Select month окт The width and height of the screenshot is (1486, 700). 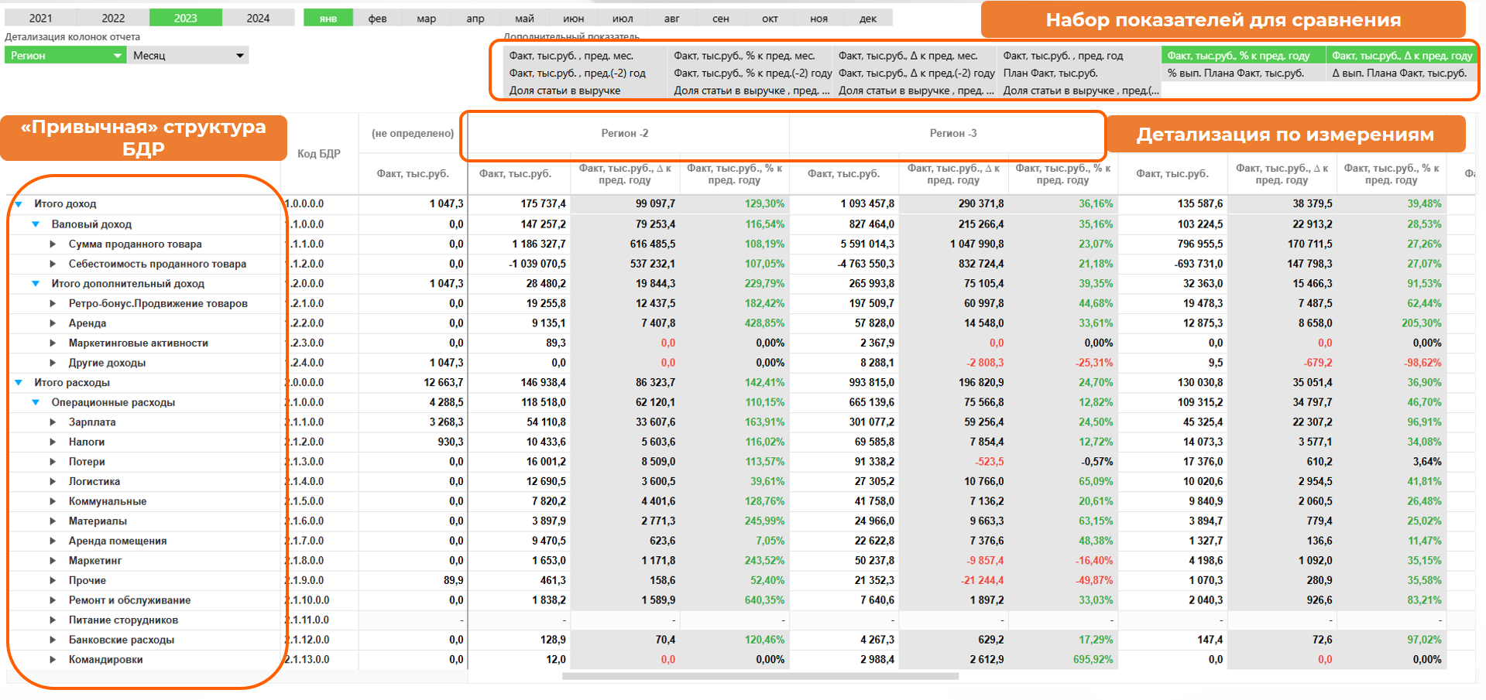point(770,18)
